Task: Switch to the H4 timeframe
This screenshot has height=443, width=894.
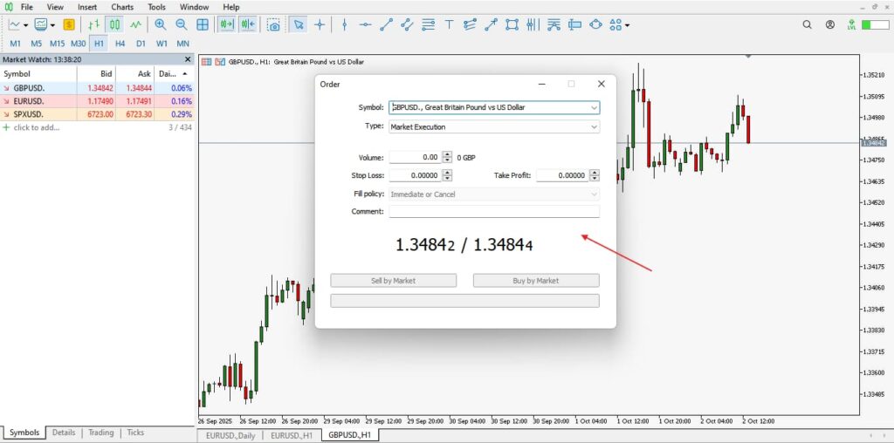Action: (120, 43)
